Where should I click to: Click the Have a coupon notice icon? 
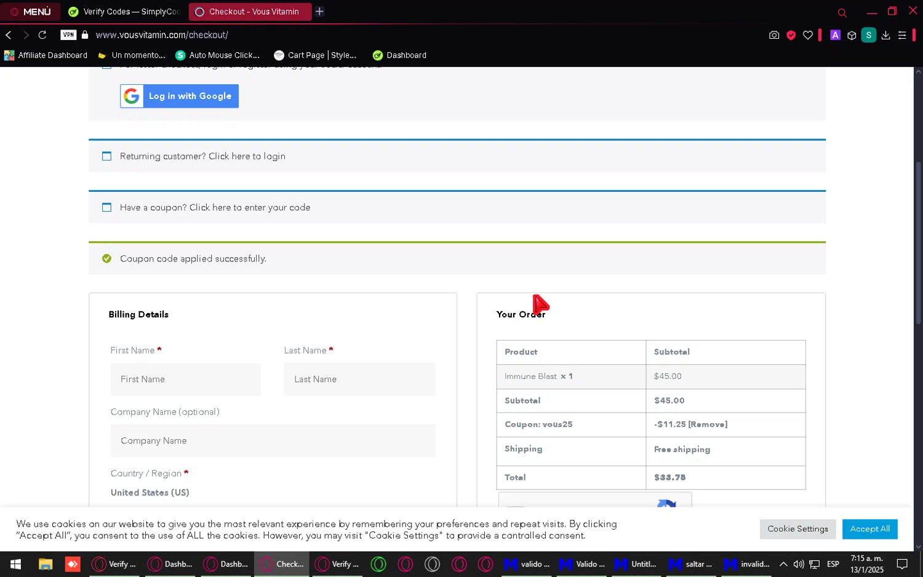[106, 208]
